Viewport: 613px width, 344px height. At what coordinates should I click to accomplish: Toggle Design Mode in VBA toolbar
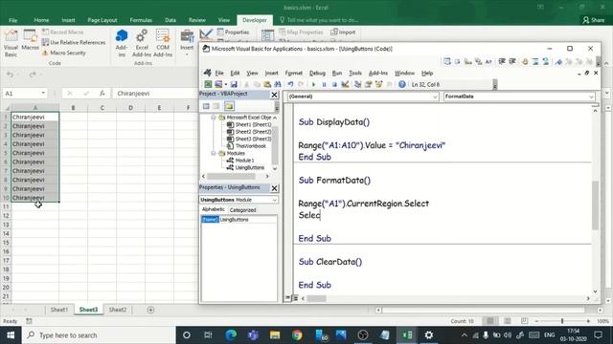[345, 84]
